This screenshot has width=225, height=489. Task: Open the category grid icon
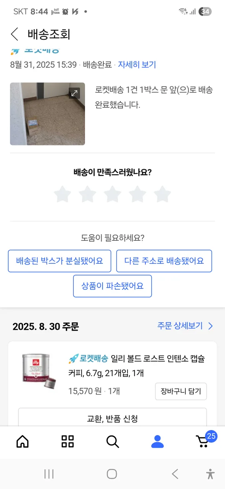[x=67, y=441]
